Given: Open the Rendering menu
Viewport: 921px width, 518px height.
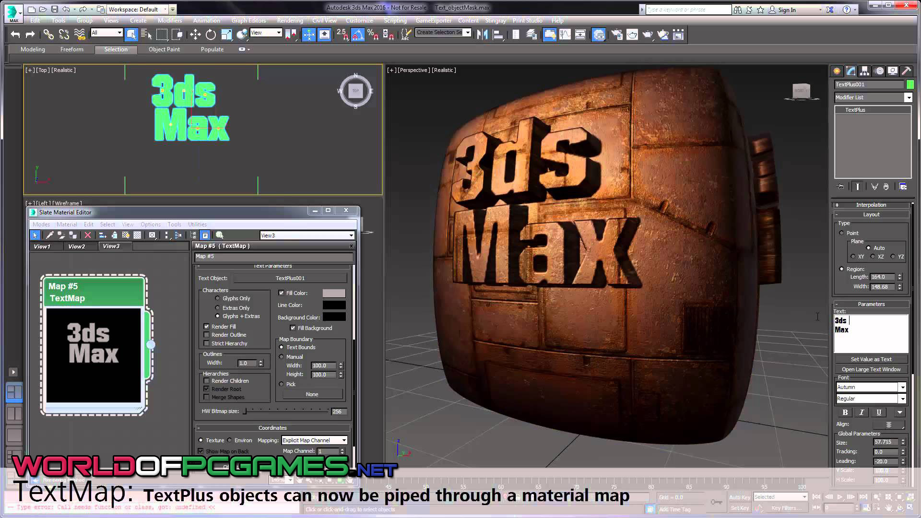Looking at the screenshot, I should tap(289, 21).
